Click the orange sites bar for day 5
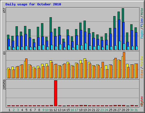 [x=26, y=68]
